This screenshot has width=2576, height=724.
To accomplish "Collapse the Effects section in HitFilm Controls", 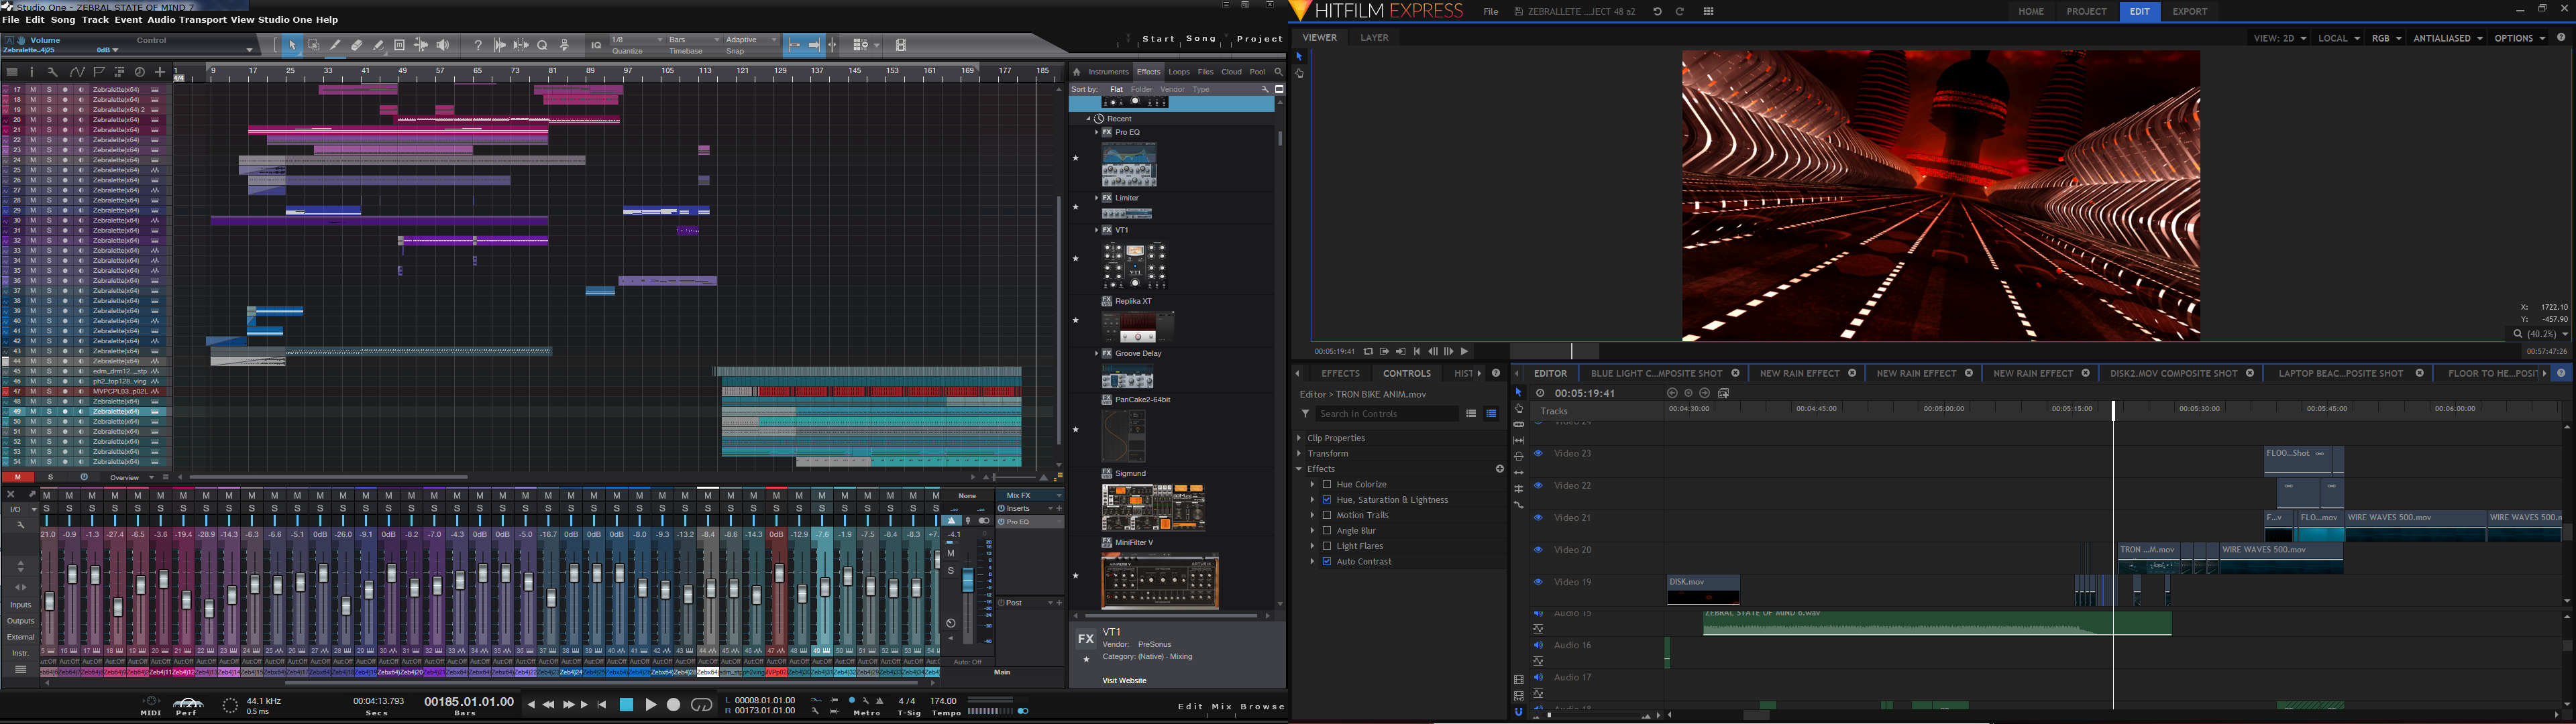I will (1300, 469).
